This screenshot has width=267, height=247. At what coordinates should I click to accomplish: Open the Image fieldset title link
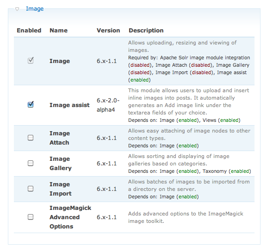35,9
